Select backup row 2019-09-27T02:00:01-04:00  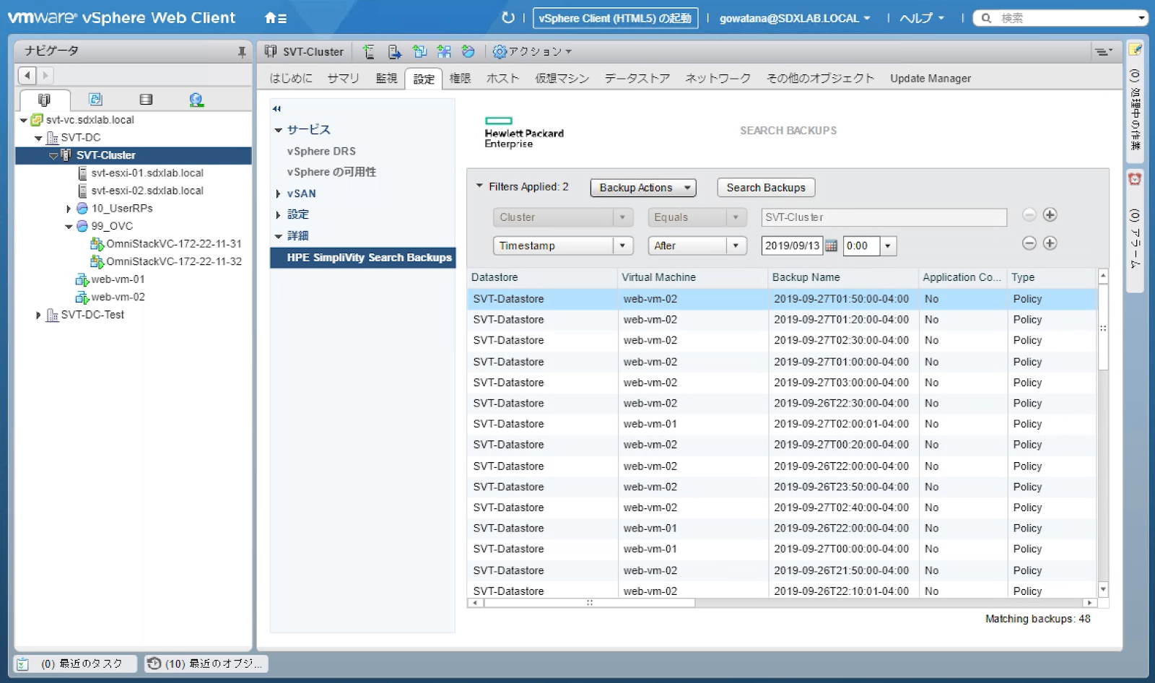pos(782,424)
